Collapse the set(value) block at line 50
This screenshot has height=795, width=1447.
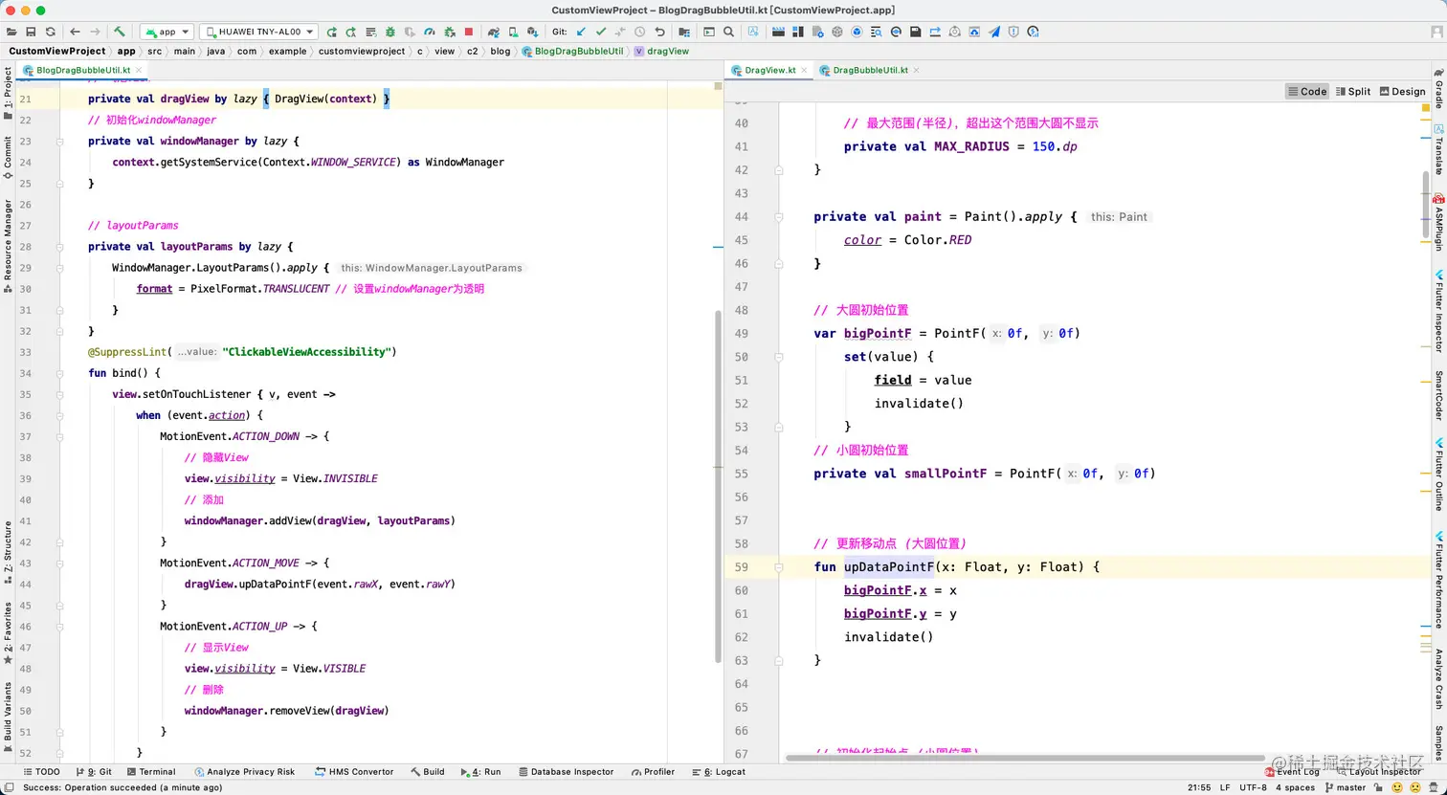(778, 356)
